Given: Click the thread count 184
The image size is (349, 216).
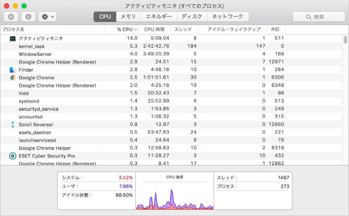Looking at the screenshot, I should point(192,46).
